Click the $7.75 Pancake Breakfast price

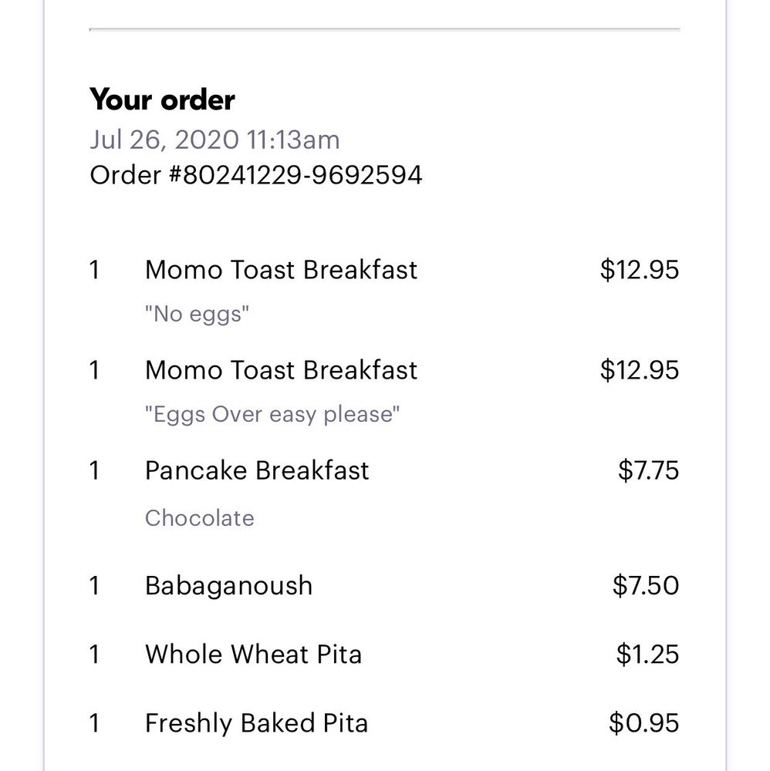[x=648, y=470]
